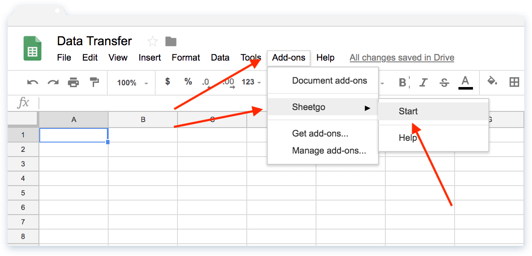Select row 8 header
Viewport: 532px width, 256px height.
23,236
